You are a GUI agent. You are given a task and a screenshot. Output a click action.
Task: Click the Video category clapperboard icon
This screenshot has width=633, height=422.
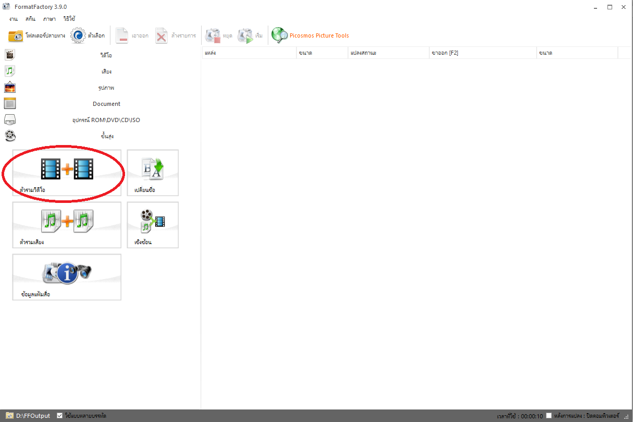pyautogui.click(x=10, y=54)
